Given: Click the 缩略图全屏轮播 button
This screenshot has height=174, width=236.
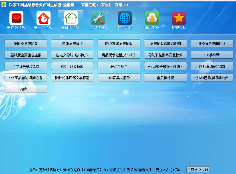Looking at the screenshot, I should [x=26, y=44].
